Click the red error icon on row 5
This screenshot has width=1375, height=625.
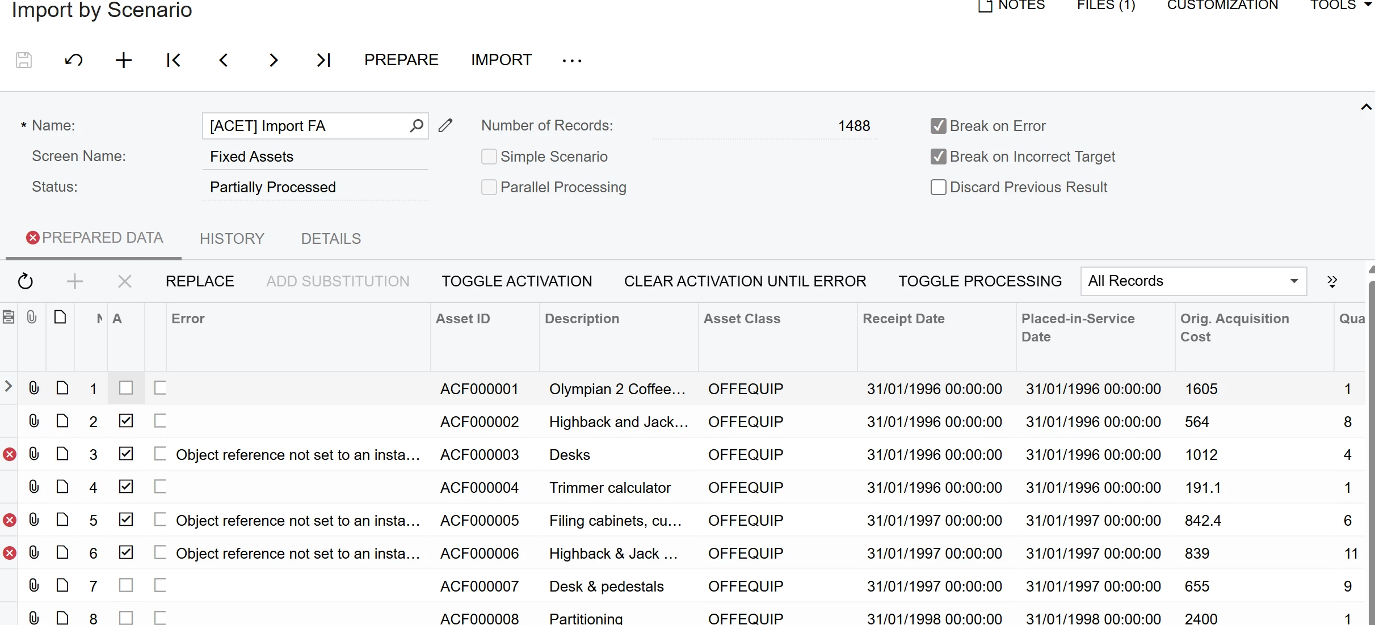[10, 520]
